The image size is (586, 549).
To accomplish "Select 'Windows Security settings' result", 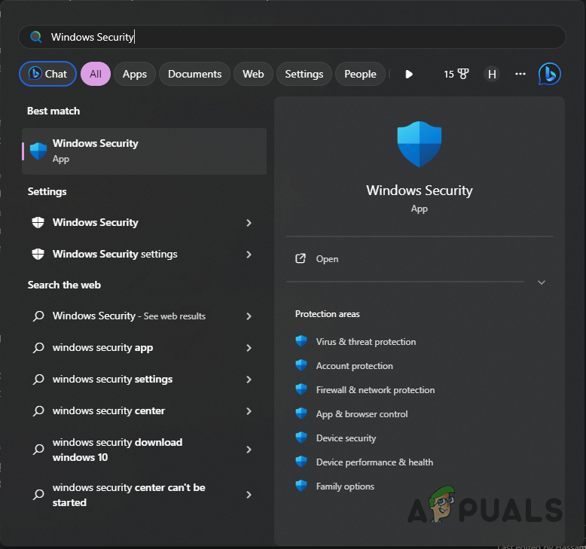I will point(145,255).
